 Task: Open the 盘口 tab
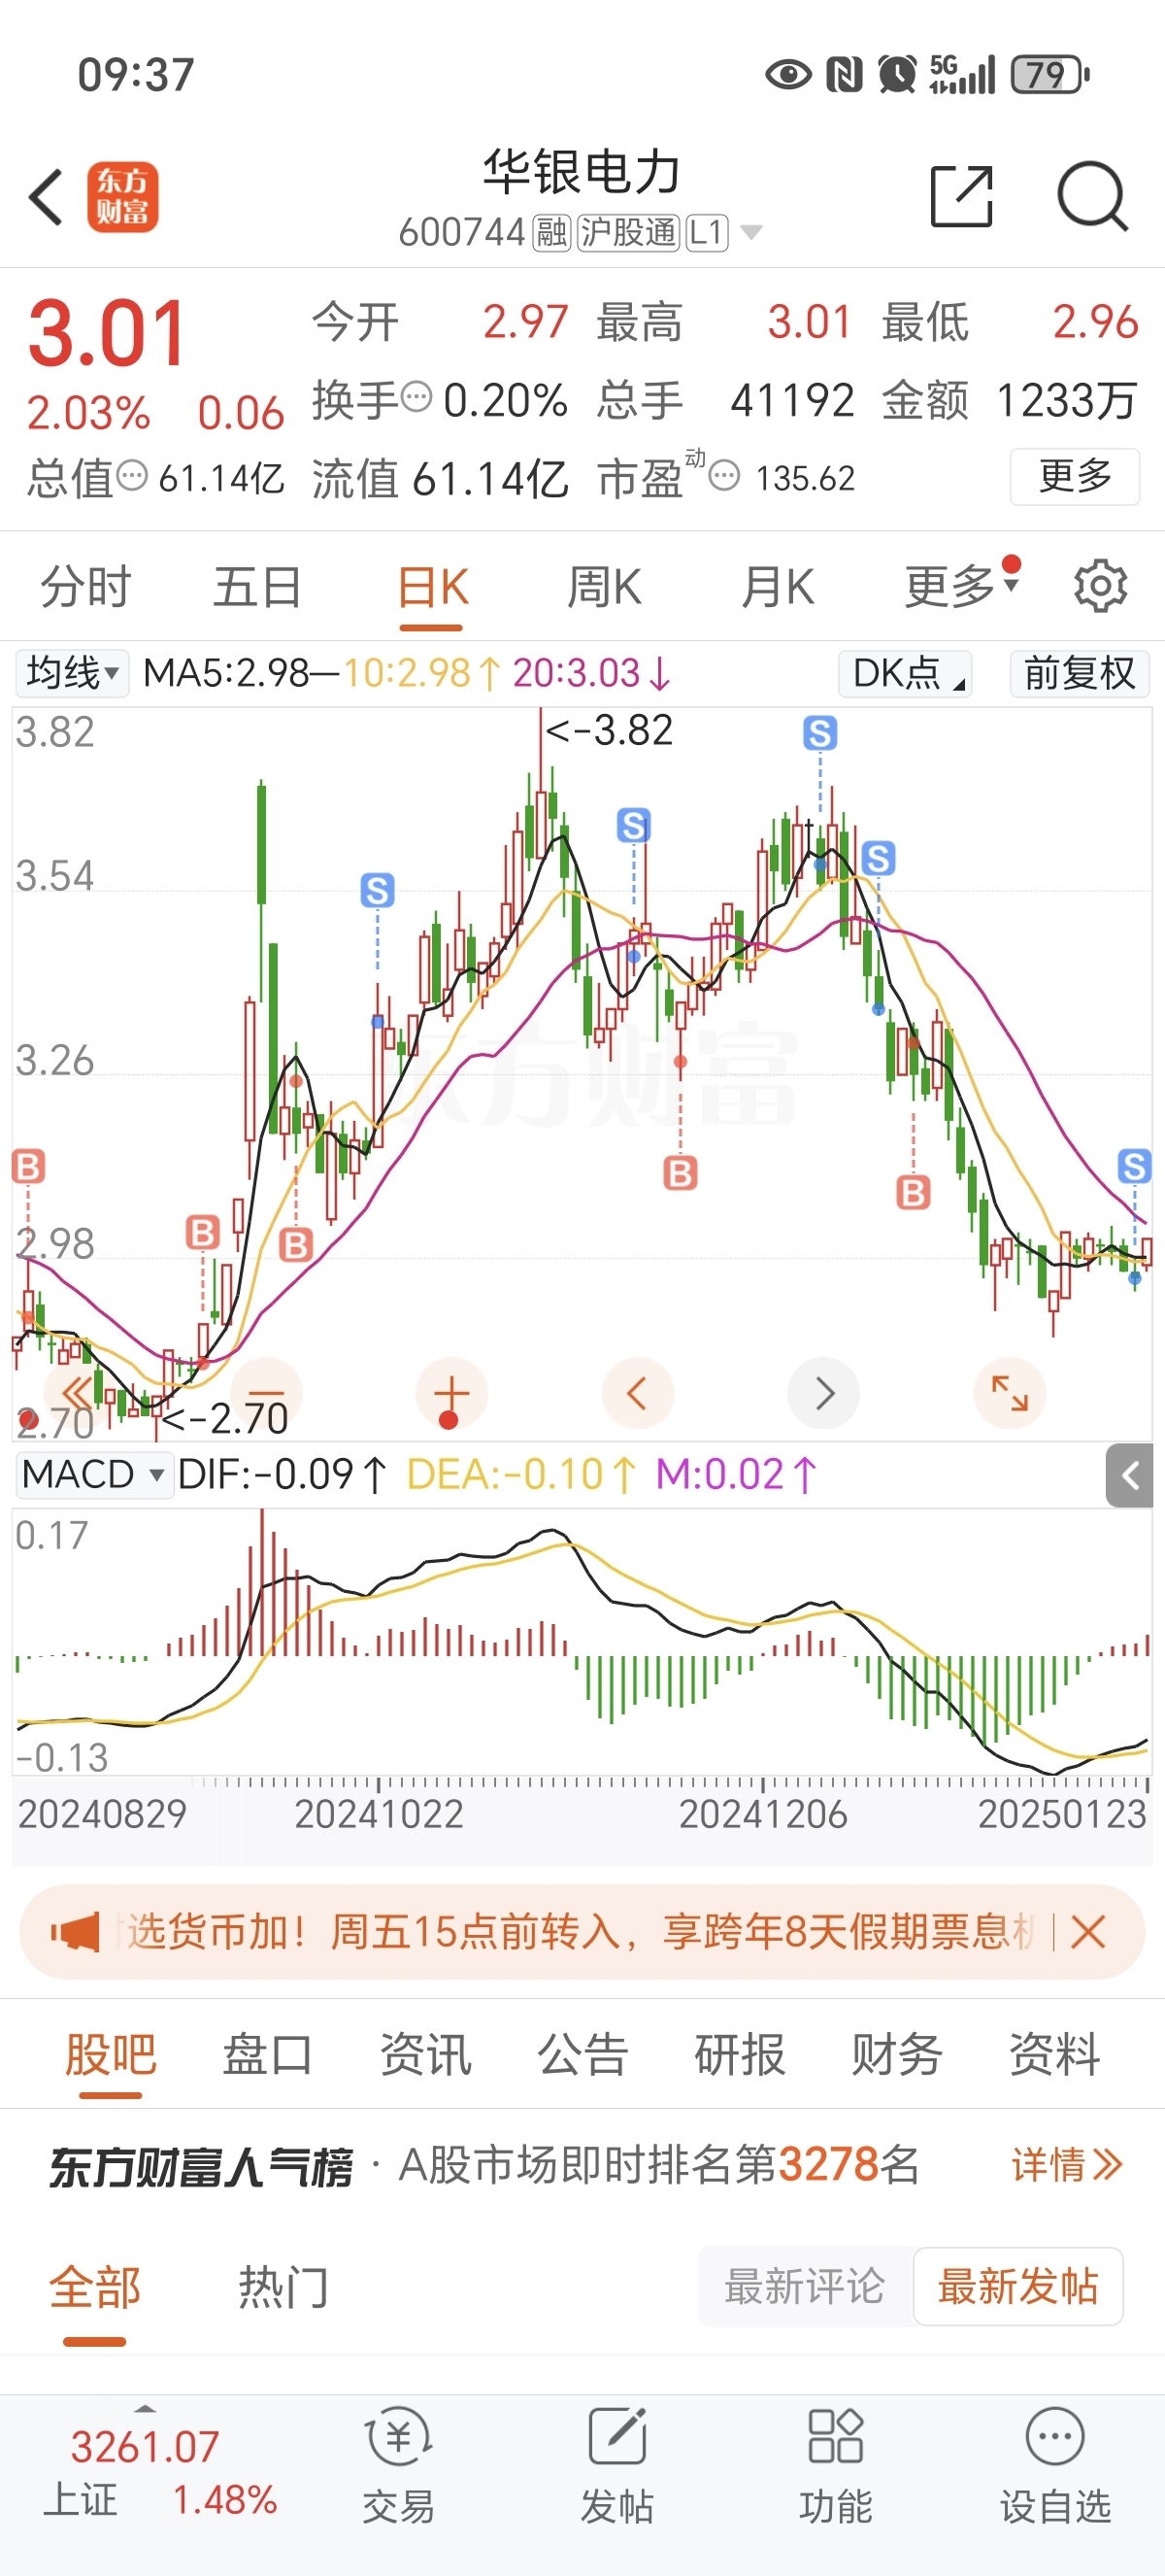click(x=268, y=2054)
